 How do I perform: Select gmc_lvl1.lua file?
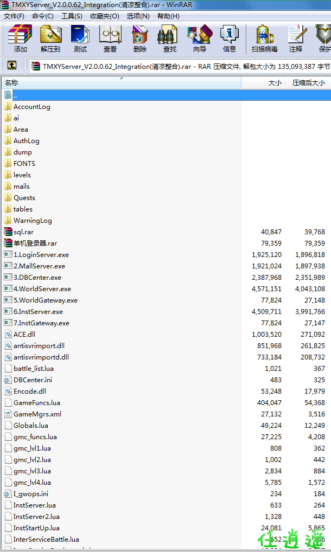point(32,448)
